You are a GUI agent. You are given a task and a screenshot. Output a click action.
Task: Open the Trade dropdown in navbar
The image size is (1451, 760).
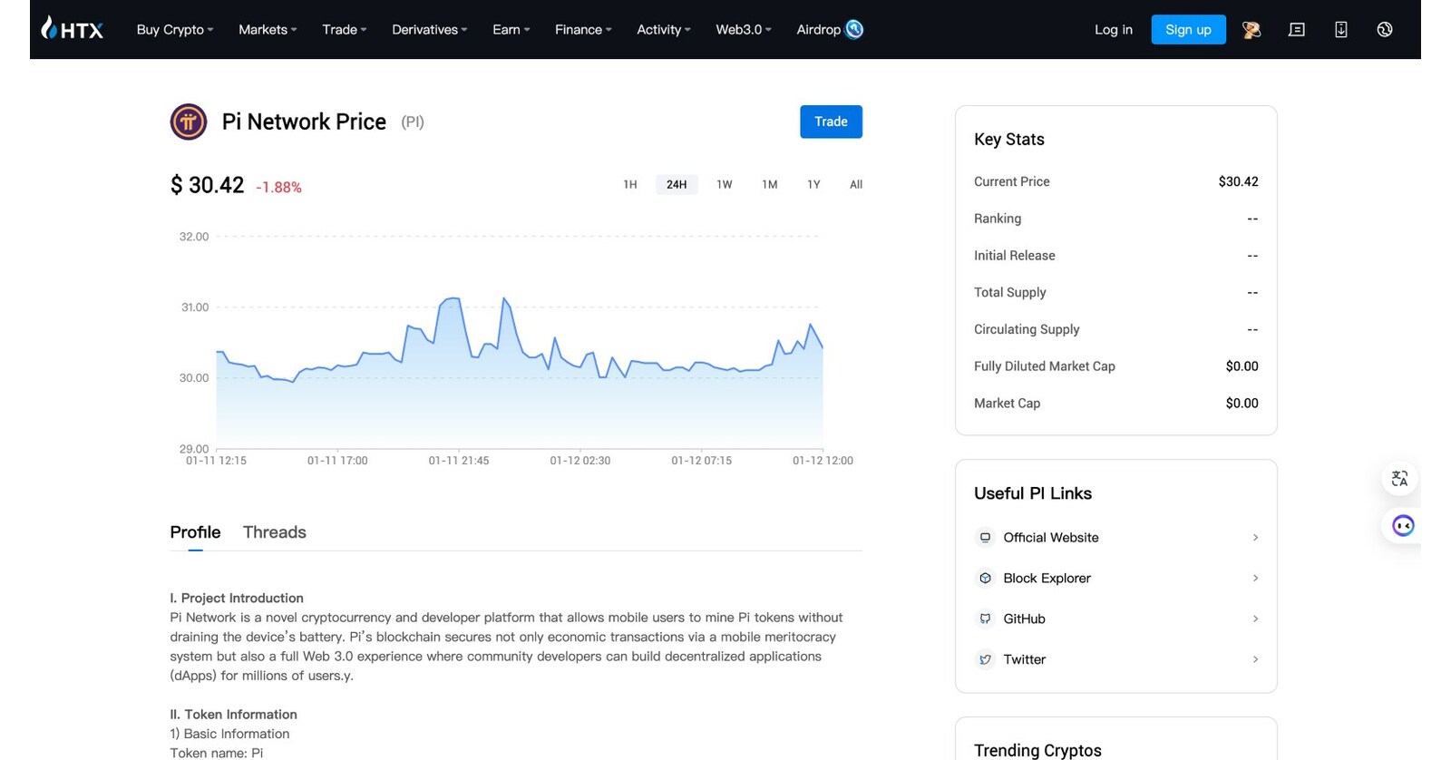[x=345, y=30]
